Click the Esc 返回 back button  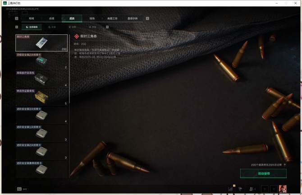point(22,189)
